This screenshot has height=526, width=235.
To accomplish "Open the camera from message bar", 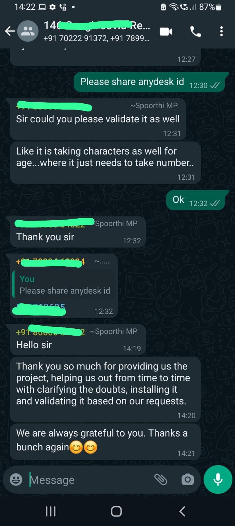I will tap(187, 480).
